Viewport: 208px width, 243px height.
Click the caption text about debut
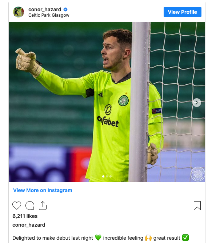click(x=100, y=238)
